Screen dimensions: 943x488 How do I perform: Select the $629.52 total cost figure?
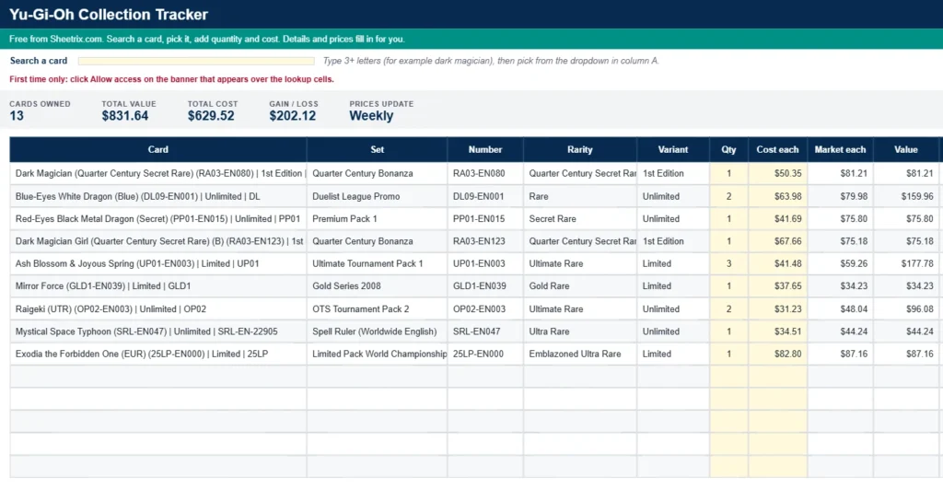[x=211, y=116]
